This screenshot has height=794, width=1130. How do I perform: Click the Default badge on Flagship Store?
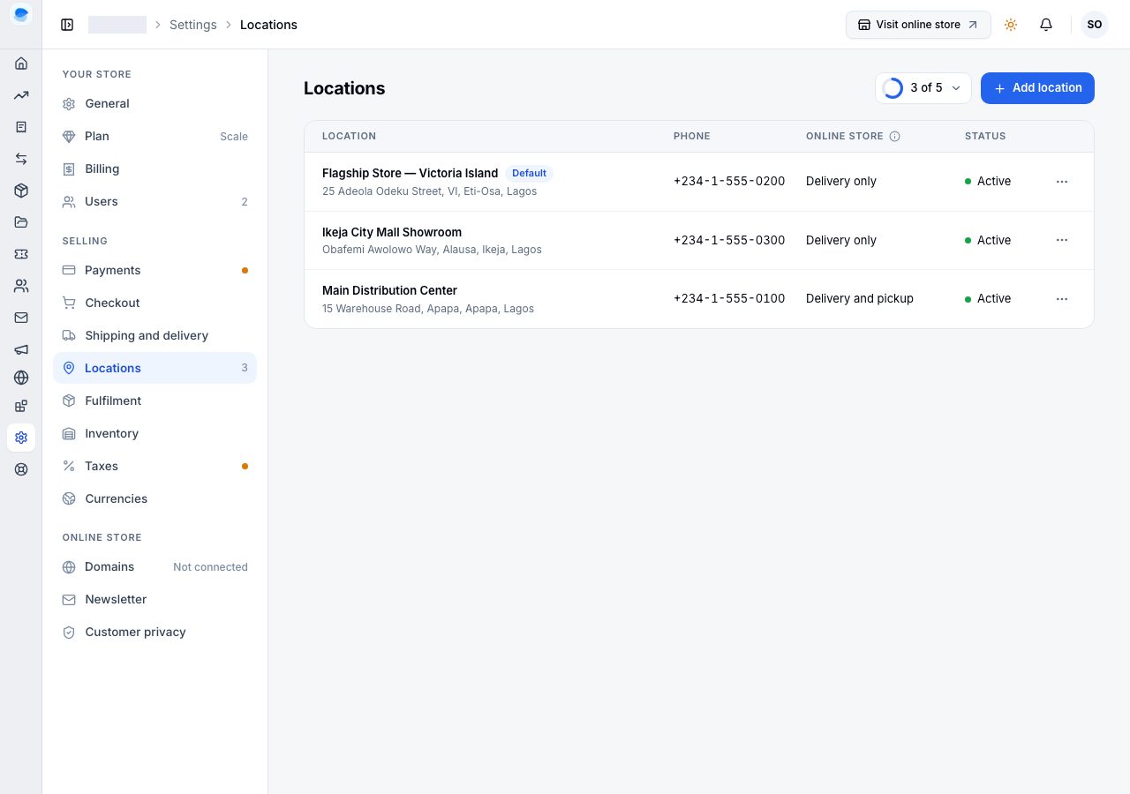(x=529, y=173)
